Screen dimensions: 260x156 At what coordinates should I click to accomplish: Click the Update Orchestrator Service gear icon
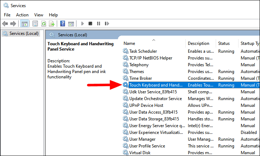point(125,99)
